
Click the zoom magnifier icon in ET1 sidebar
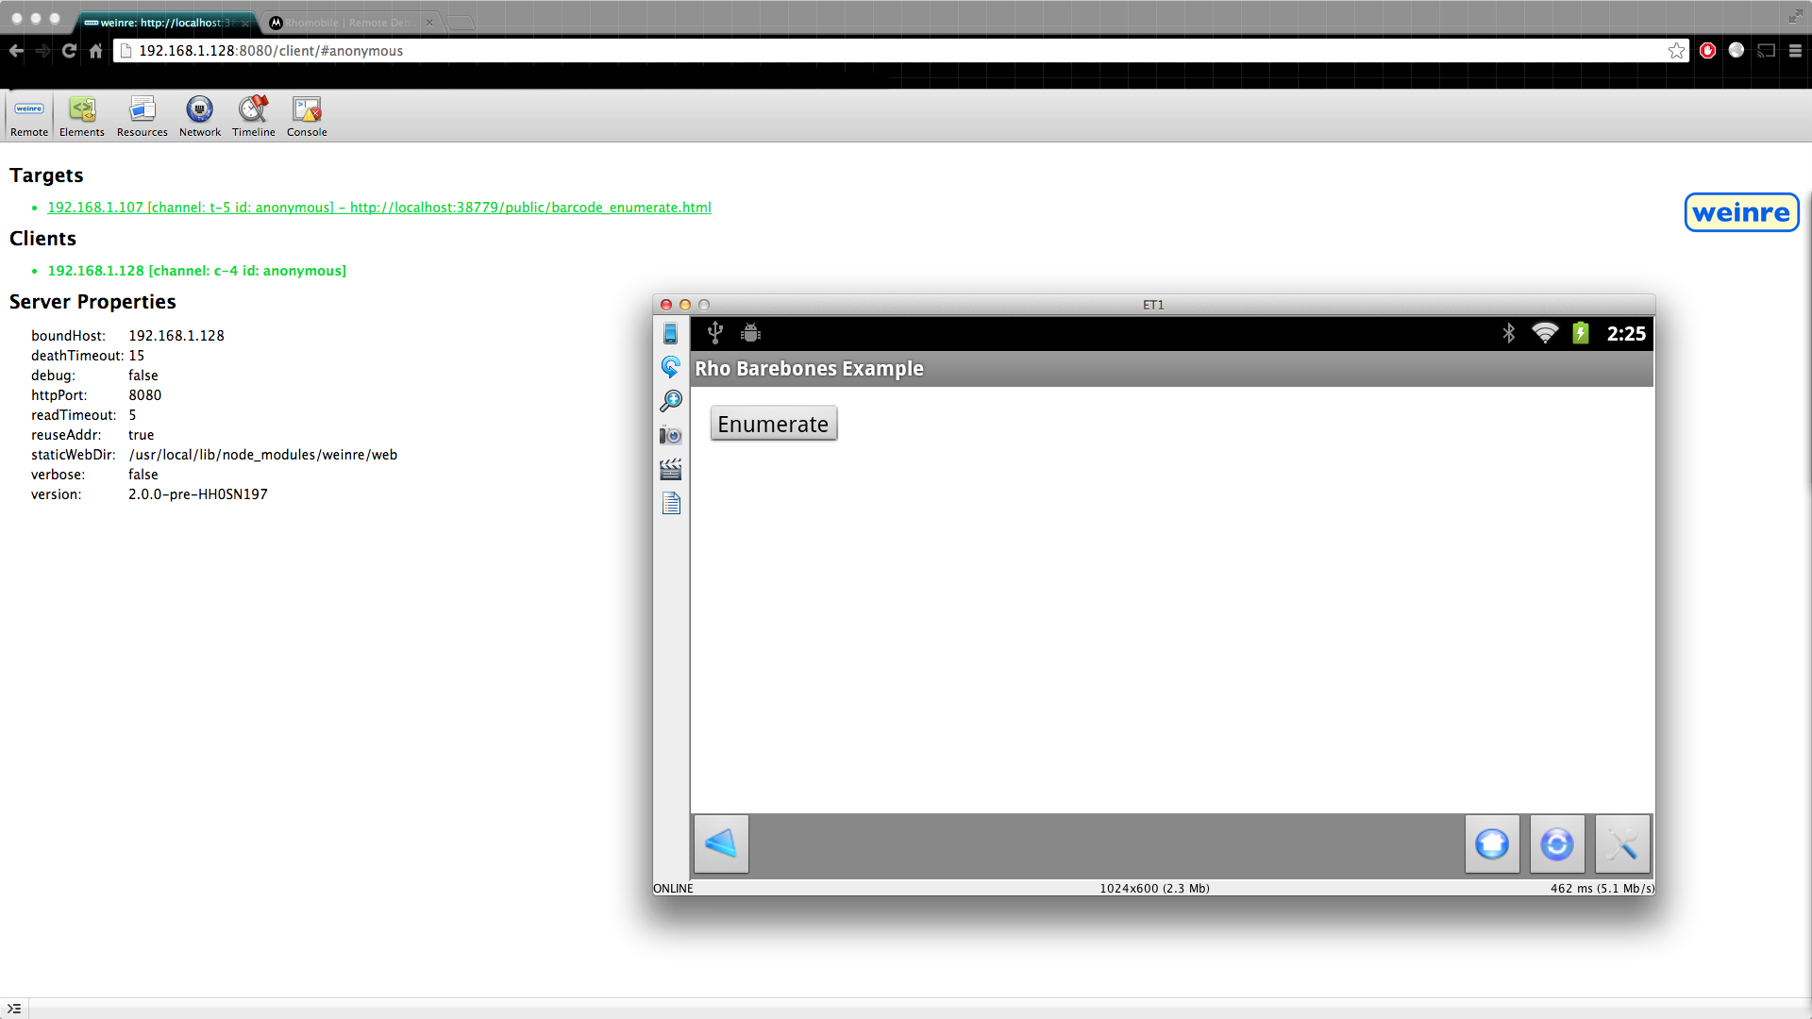671,401
